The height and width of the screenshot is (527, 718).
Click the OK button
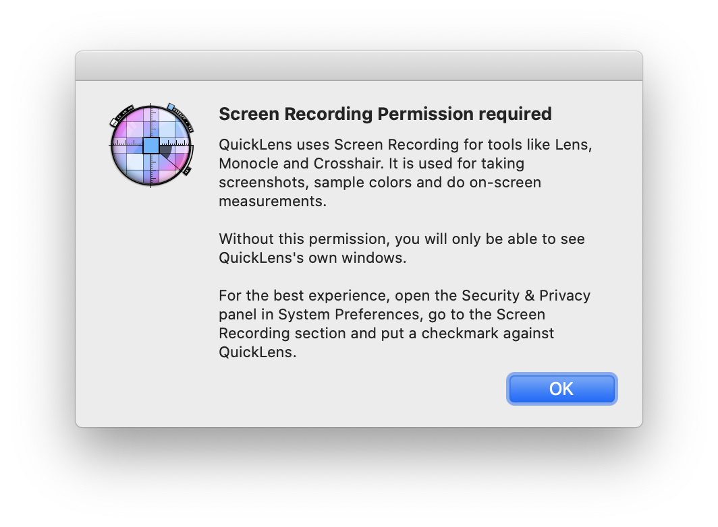click(562, 389)
